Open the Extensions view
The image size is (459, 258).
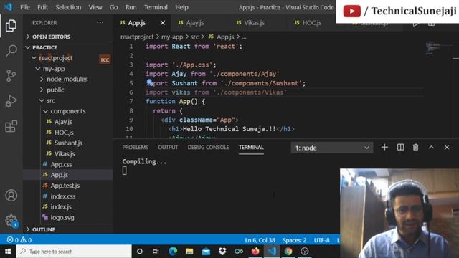pyautogui.click(x=11, y=126)
